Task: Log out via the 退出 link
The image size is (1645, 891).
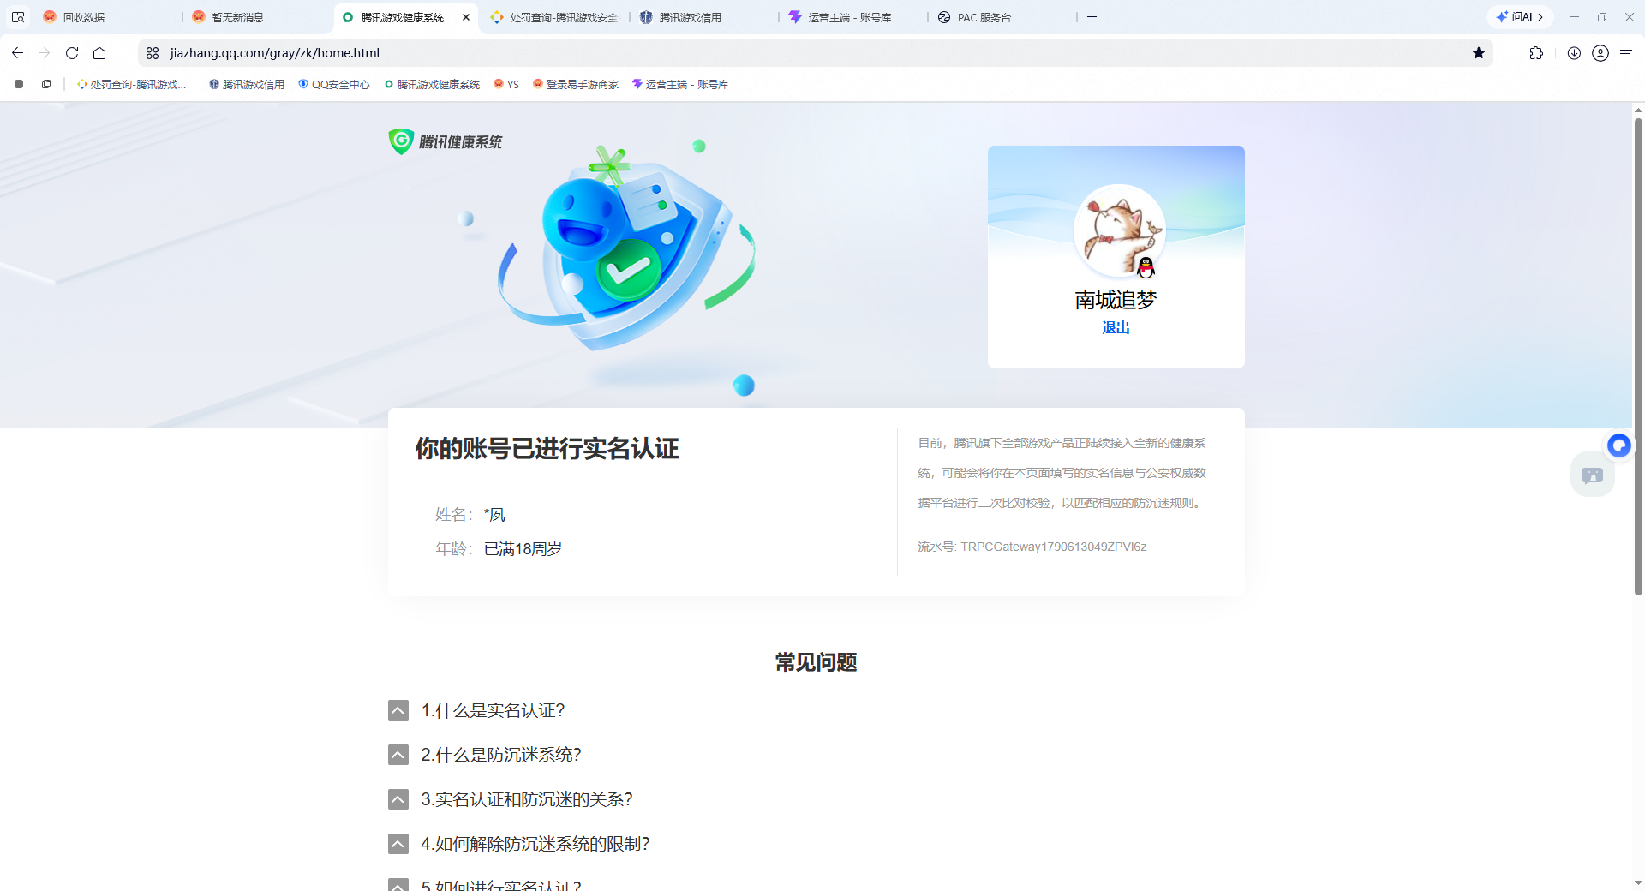Action: 1116,327
